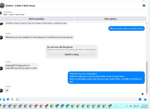
Task: Mark the listing as pending
Action: point(37,19)
